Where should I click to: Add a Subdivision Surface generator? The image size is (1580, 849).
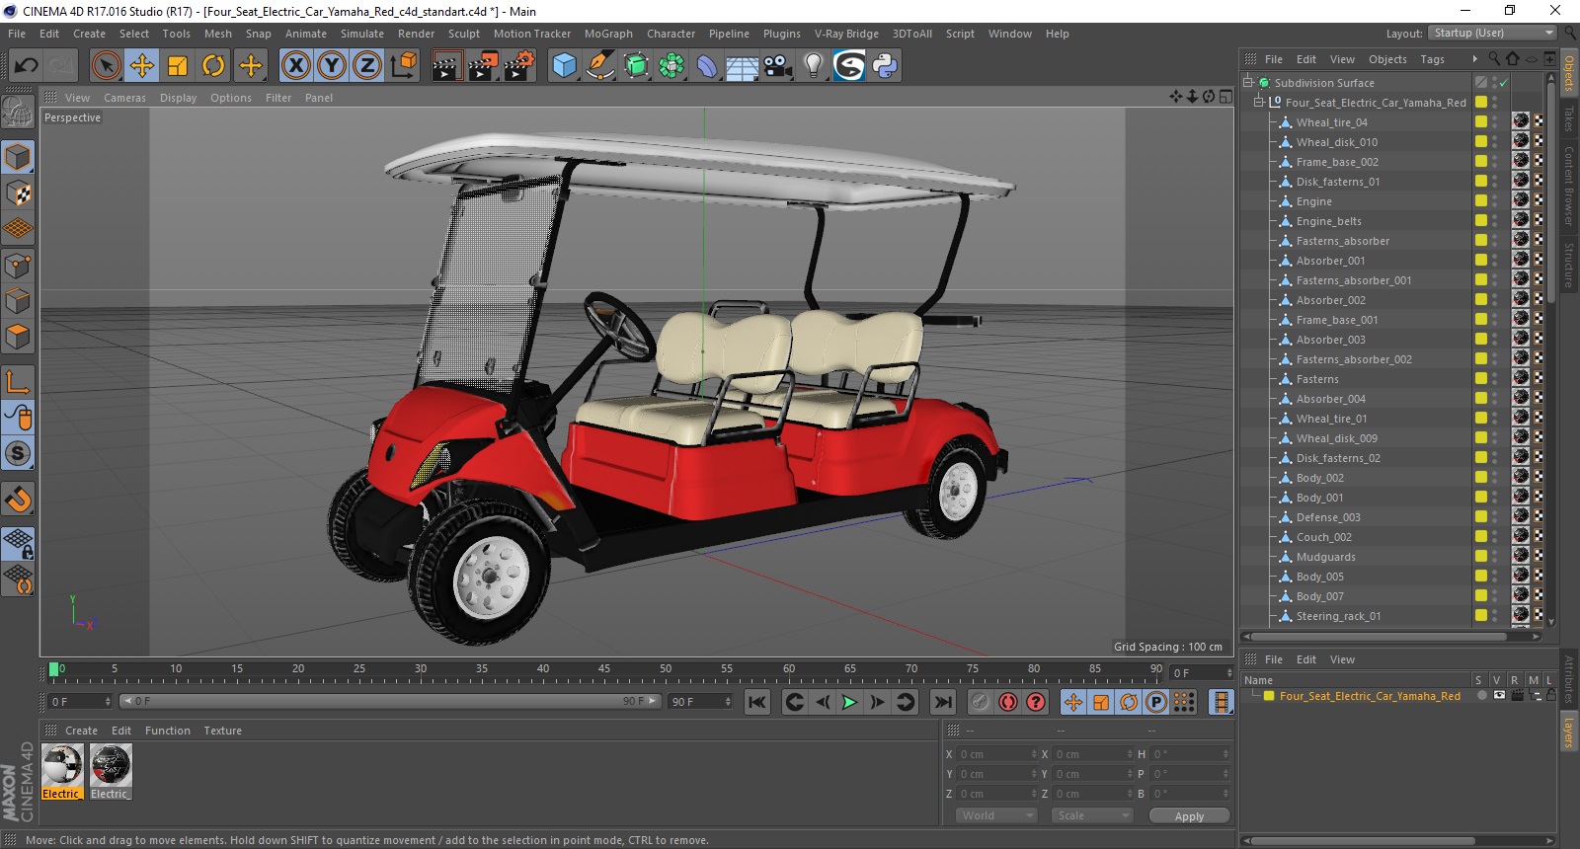pos(636,66)
